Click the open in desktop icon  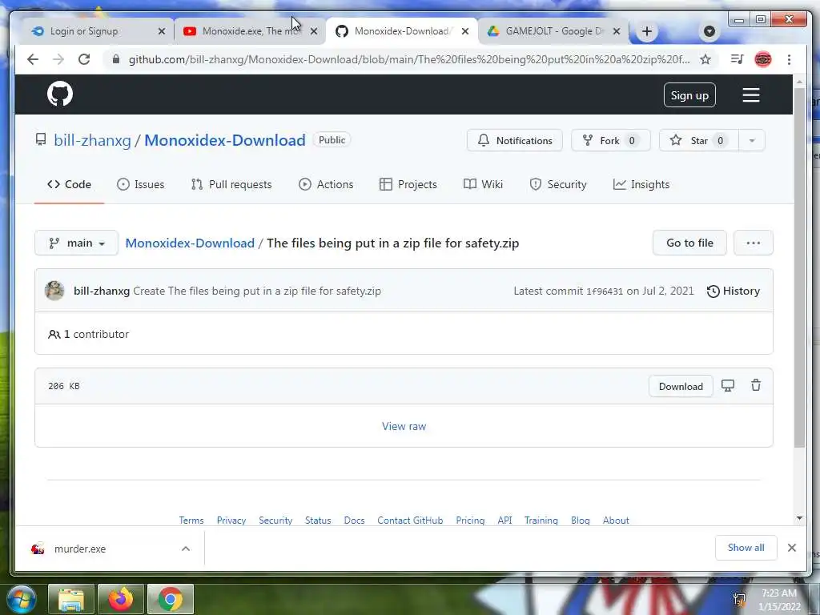(x=728, y=385)
